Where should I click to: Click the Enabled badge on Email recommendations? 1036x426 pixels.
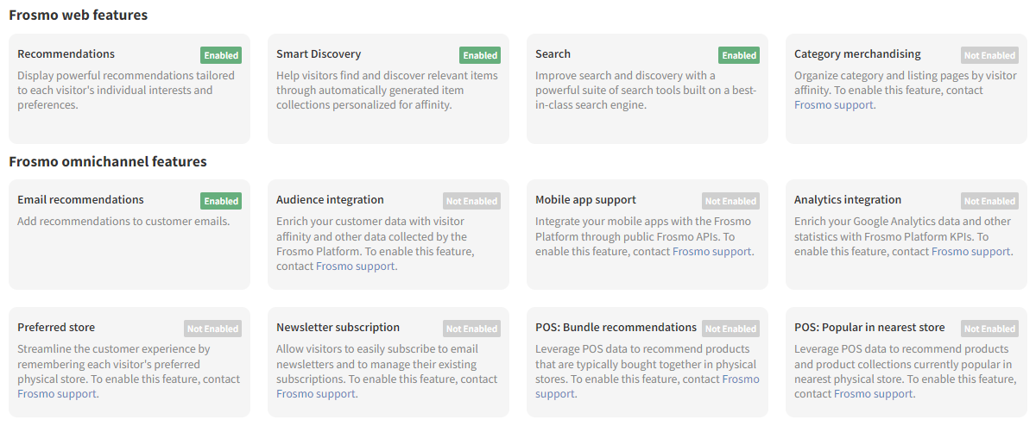click(221, 201)
